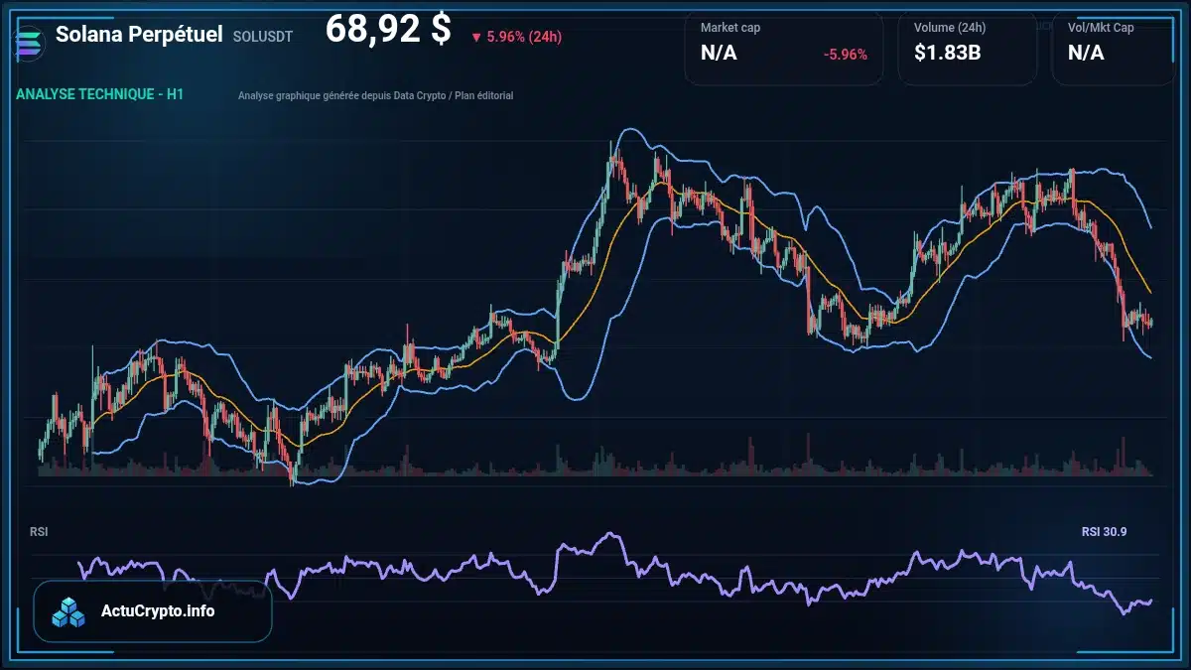Click the Market cap label
The image size is (1191, 670).
730,28
